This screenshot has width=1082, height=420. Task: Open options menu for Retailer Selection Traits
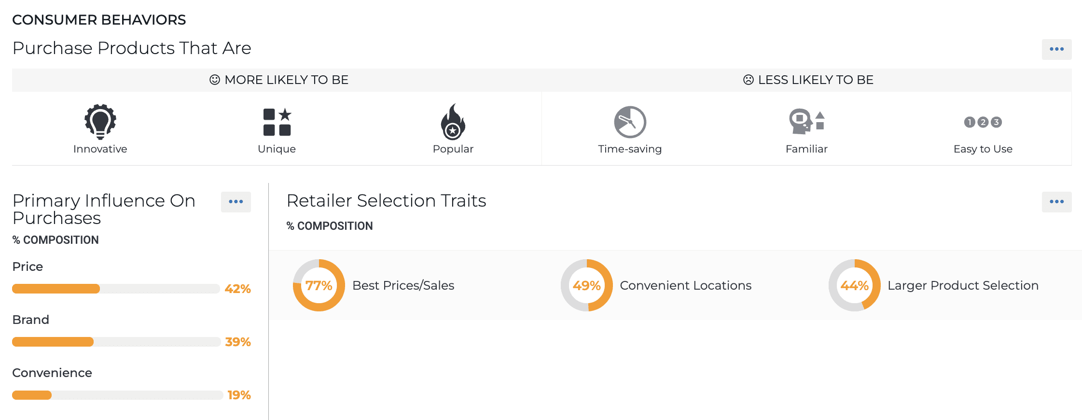[1056, 202]
